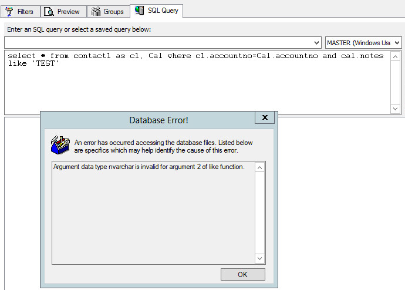The image size is (405, 290).
Task: Click the 'An error has occurred' description text
Action: click(164, 146)
